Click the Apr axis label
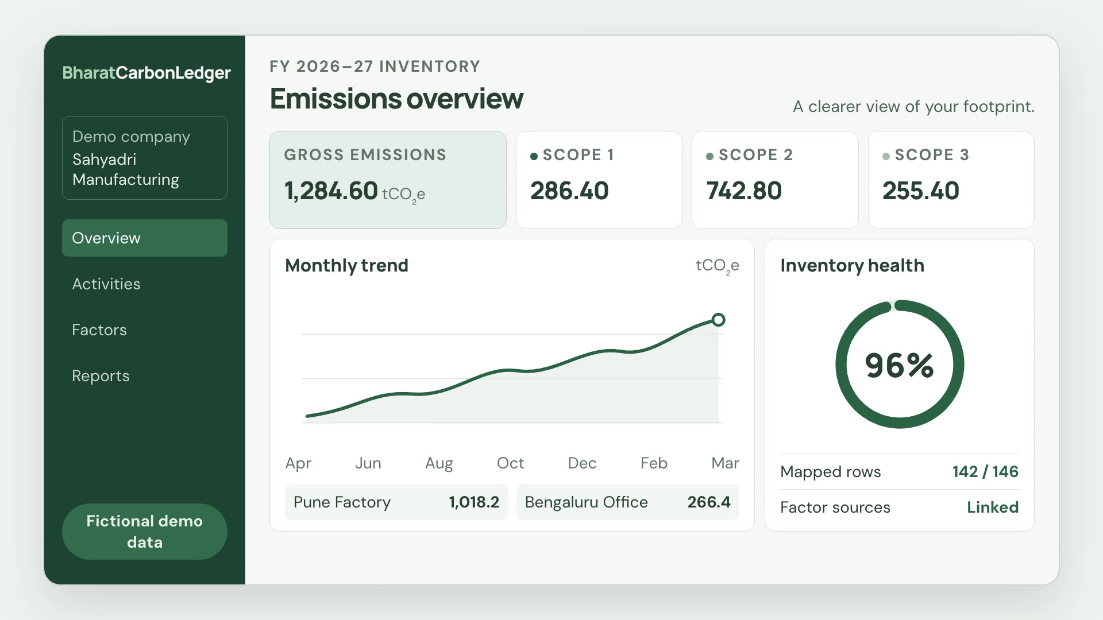The image size is (1103, 620). tap(298, 463)
